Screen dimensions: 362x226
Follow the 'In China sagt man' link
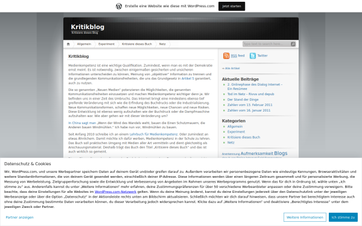click(x=82, y=123)
